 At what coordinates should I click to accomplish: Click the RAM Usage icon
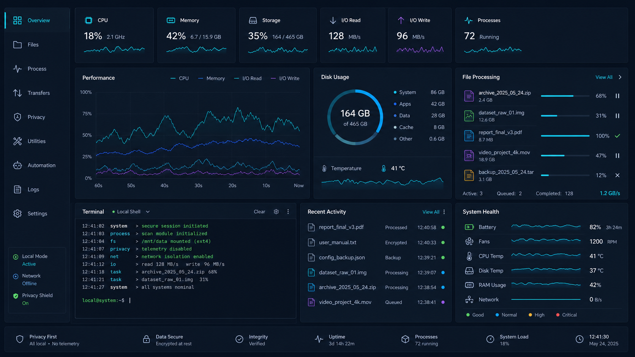point(469,285)
